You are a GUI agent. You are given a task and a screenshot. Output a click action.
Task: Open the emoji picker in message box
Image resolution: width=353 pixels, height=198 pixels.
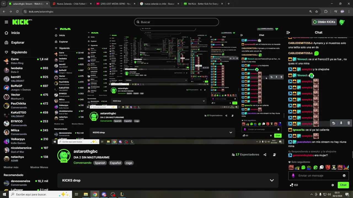point(344,175)
